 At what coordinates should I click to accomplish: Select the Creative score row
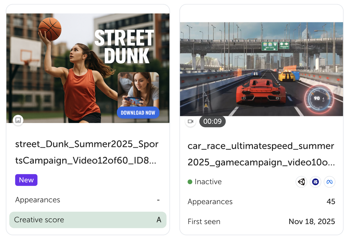[x=88, y=220]
